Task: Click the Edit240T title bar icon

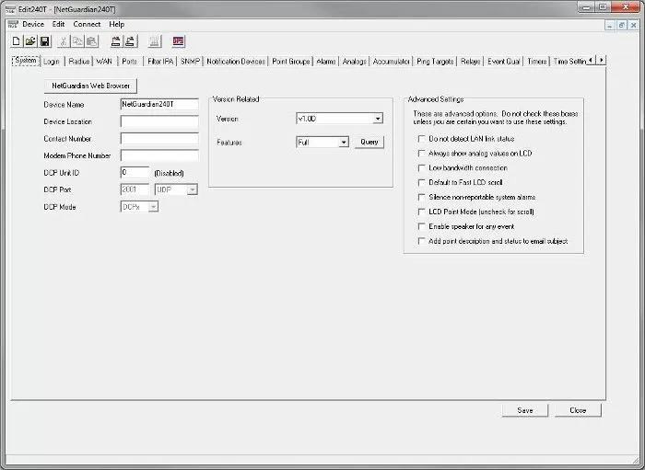Action: tap(10, 9)
